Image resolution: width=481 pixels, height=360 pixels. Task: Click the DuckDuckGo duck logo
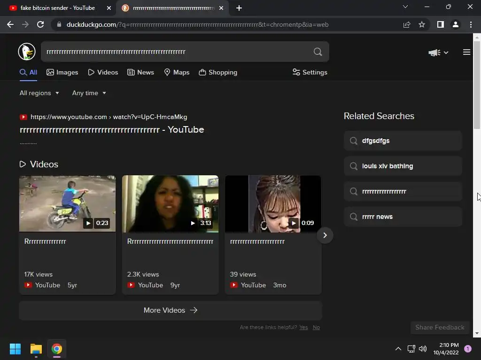(x=27, y=52)
